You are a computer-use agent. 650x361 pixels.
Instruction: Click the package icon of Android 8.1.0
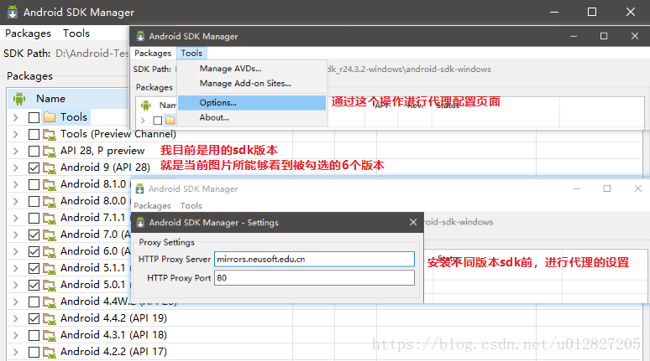coord(50,184)
